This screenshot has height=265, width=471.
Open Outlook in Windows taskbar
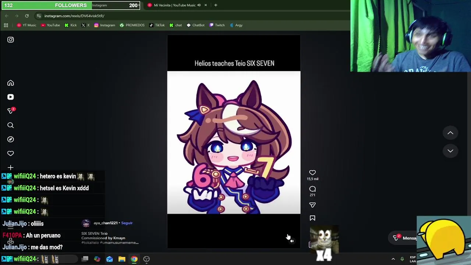point(109,259)
